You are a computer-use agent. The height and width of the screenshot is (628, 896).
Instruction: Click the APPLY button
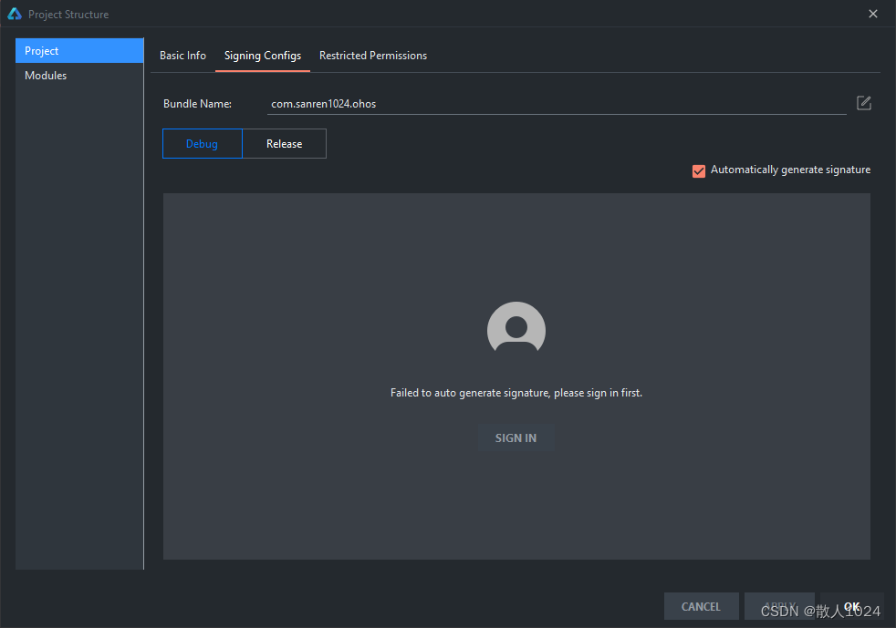tap(779, 606)
